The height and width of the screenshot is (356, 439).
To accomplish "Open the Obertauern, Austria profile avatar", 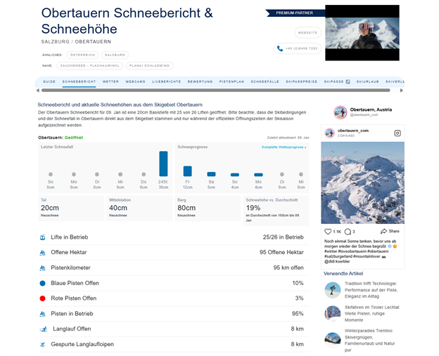I will 341,112.
